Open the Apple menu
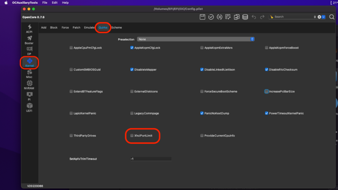 [x=6, y=3]
